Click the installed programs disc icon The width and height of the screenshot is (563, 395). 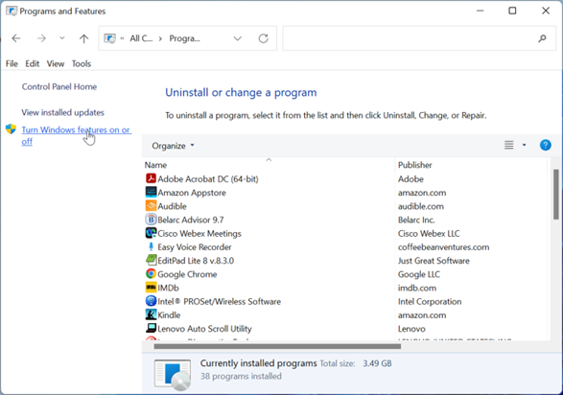pyautogui.click(x=173, y=374)
